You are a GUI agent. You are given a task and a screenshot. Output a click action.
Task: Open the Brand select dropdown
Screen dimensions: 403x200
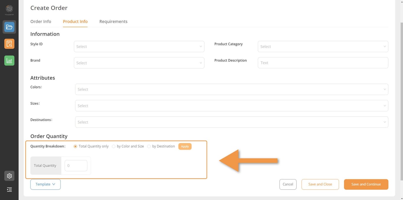click(x=139, y=63)
